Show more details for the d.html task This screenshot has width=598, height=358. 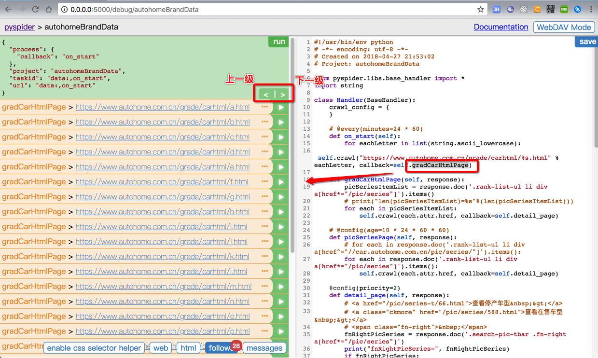(x=265, y=152)
